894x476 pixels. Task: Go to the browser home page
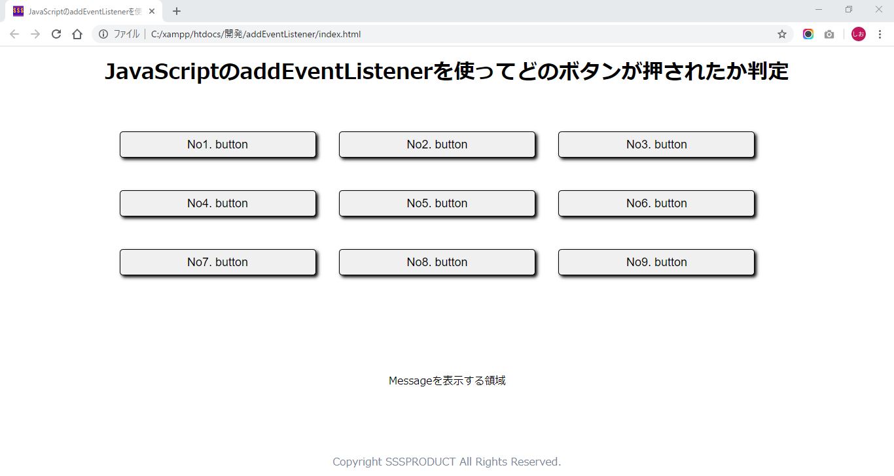pos(77,35)
